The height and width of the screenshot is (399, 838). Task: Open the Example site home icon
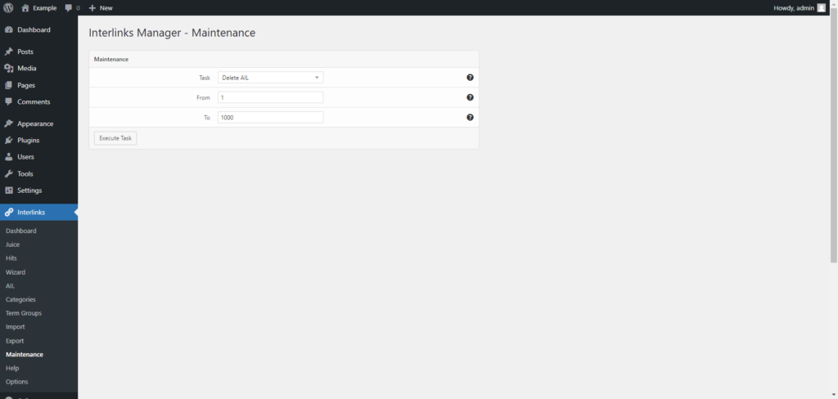(25, 8)
